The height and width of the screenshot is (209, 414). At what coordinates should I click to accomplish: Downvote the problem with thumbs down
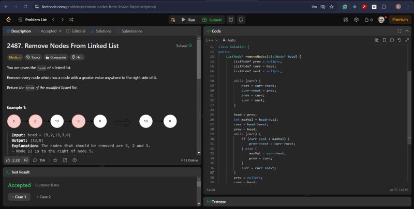click(x=26, y=160)
